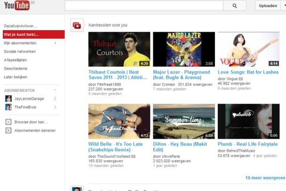Play the Summer time Dillon thumbnail
This screenshot has width=286, height=191.
[184, 121]
